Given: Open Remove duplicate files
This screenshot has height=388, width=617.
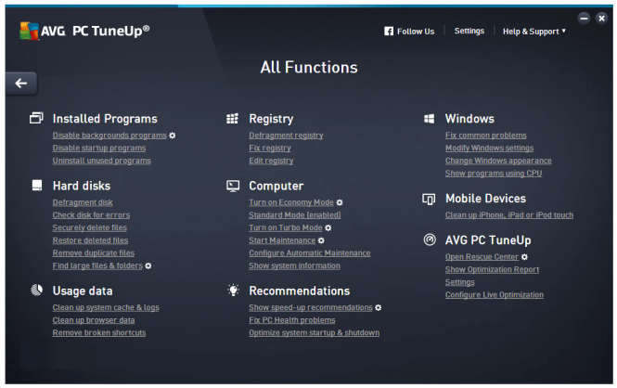Looking at the screenshot, I should pyautogui.click(x=94, y=252).
